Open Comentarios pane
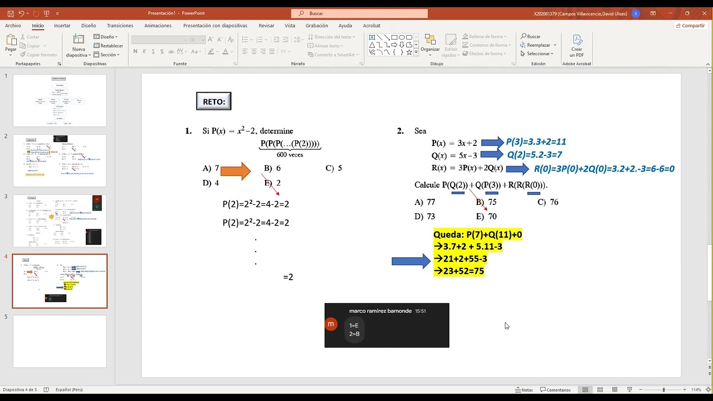Screen dimensions: 713x401 click(x=555, y=390)
